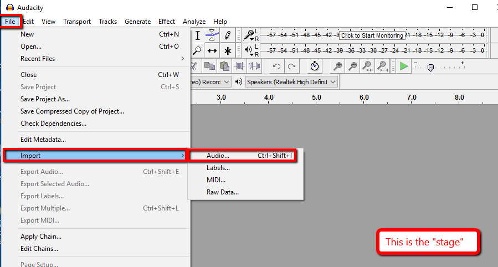Click the playback speed slider thumb
Image resolution: width=498 pixels, height=267 pixels.
[x=430, y=68]
